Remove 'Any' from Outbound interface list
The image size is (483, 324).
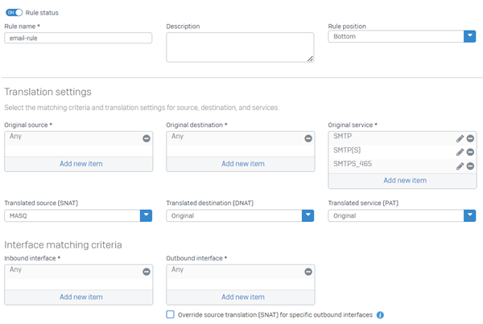[x=308, y=272]
